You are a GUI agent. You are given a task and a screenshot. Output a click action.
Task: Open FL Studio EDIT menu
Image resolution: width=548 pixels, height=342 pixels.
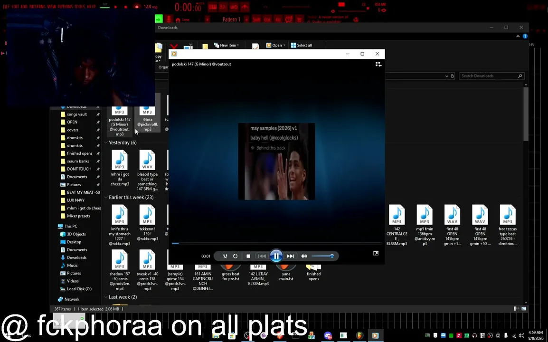pyautogui.click(x=15, y=7)
